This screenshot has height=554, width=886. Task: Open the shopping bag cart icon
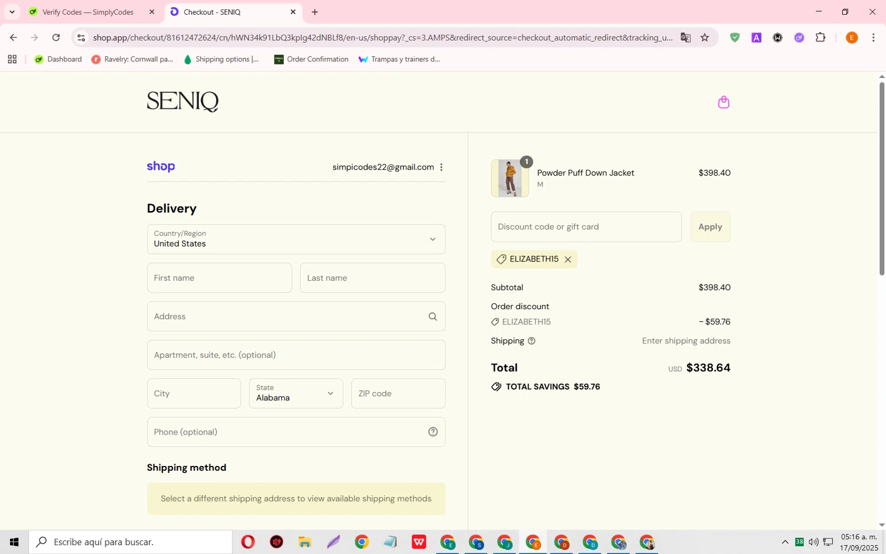tap(724, 102)
